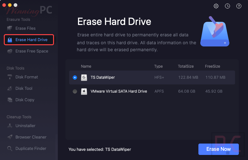Click the Erasure Tools section label
The width and height of the screenshot is (248, 160).
pyautogui.click(x=18, y=20)
